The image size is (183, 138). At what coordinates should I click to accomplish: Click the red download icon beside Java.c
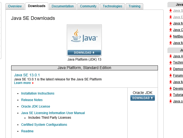click(170, 101)
